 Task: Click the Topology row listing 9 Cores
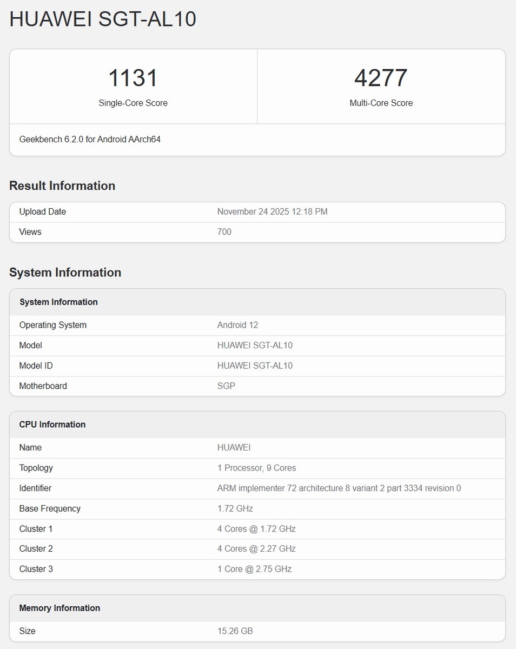(x=257, y=468)
